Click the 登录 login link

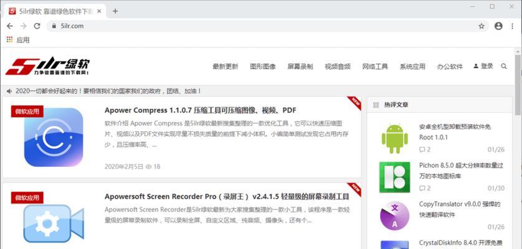pos(483,66)
